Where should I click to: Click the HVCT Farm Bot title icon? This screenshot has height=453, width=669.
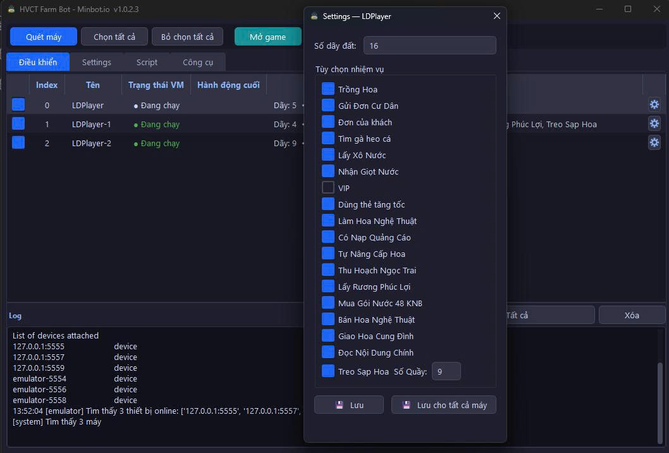pos(11,9)
